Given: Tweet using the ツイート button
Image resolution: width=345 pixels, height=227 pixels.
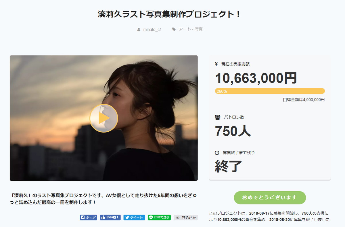Looking at the screenshot, I should click(134, 217).
